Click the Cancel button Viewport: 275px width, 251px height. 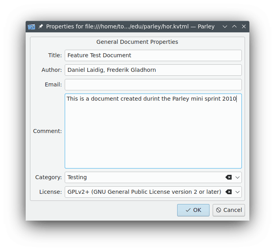coord(229,210)
